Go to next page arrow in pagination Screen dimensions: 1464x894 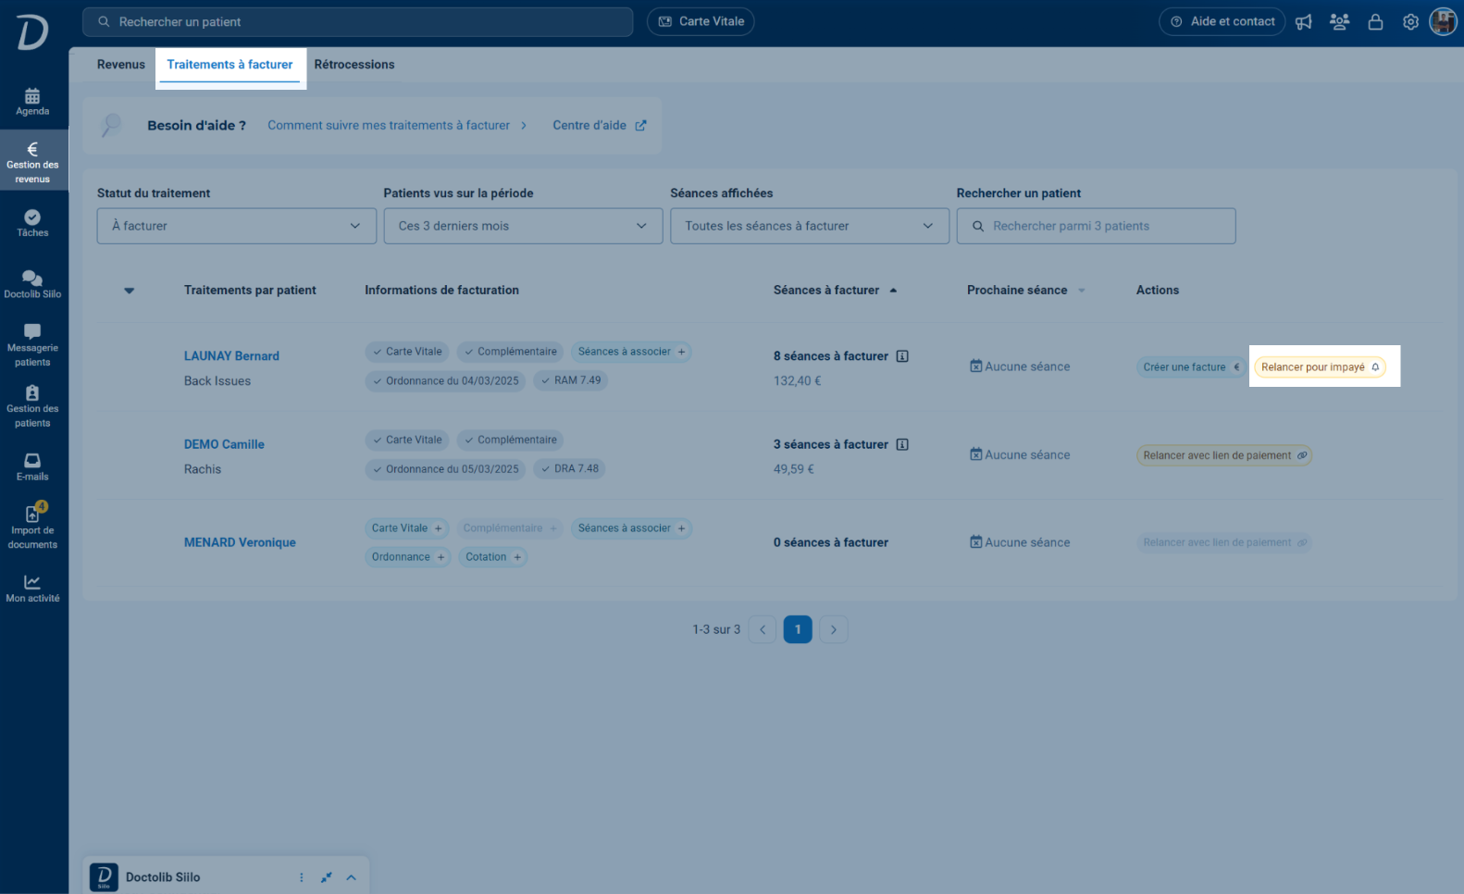834,629
